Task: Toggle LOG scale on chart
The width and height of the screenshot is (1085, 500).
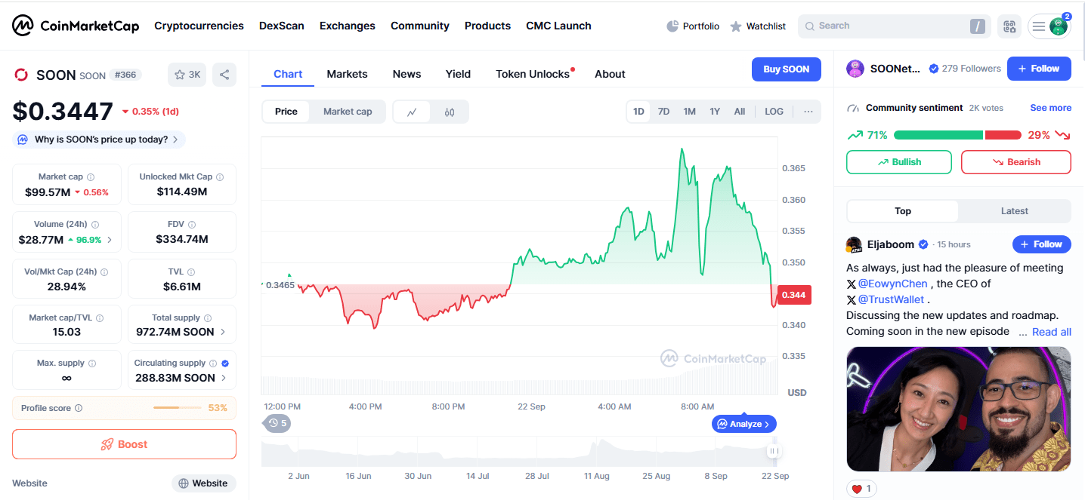Action: (774, 112)
